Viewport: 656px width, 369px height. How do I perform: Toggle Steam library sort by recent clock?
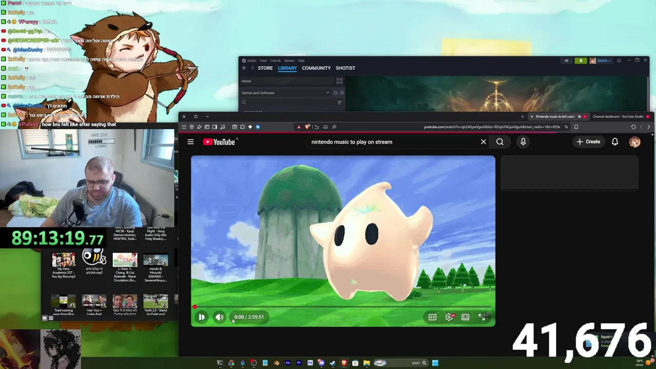(335, 93)
